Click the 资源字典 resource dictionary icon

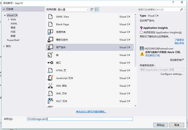(50, 32)
